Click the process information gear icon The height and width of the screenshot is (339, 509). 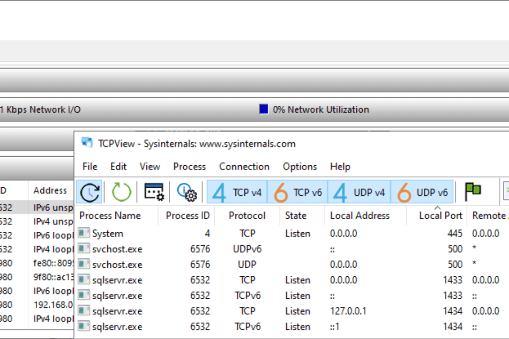[x=187, y=192]
